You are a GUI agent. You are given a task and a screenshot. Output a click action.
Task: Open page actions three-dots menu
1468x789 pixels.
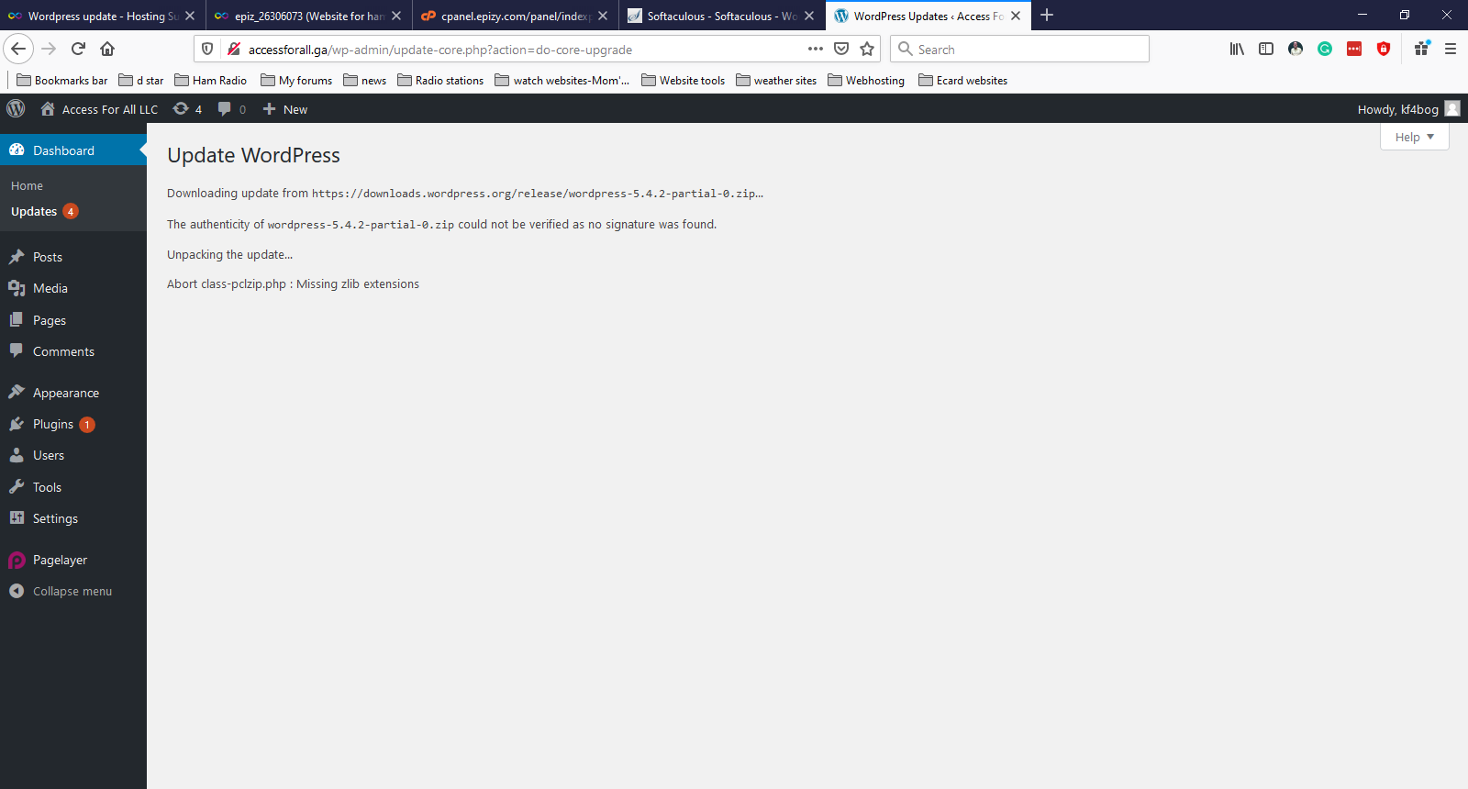tap(815, 50)
